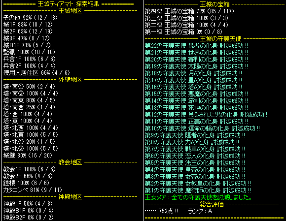The width and height of the screenshot is (286, 221).
Task: Pick the 第一級 王城の宝箱 0% (0 / 8) entry
Action: click(x=183, y=32)
